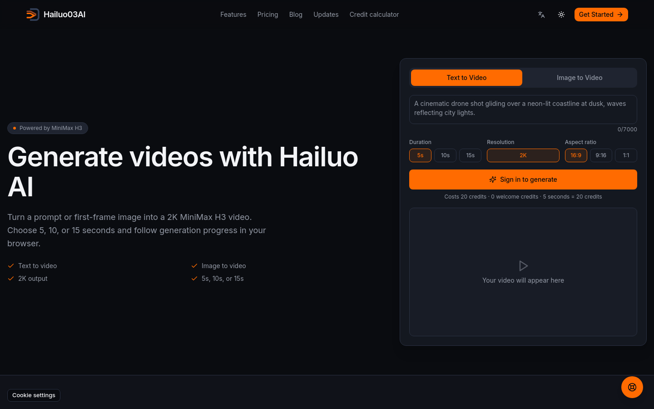
Task: Choose the 16:9 aspect ratio
Action: pos(576,155)
